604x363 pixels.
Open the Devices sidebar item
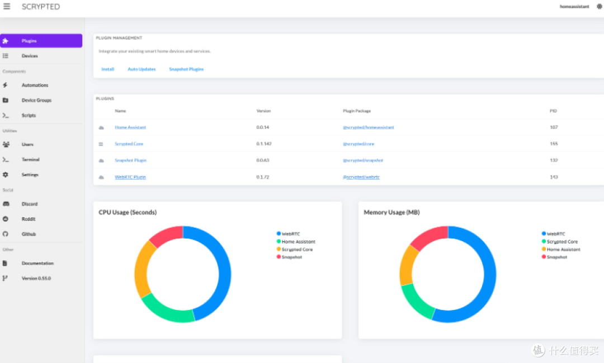[x=30, y=56]
